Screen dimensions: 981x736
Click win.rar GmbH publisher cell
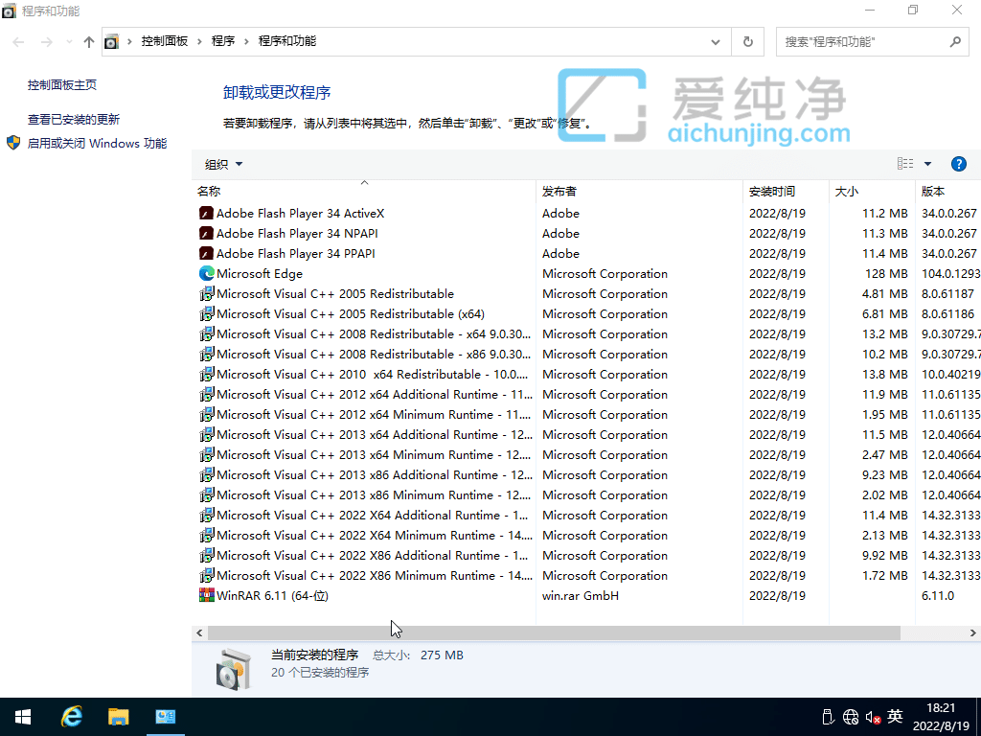580,596
